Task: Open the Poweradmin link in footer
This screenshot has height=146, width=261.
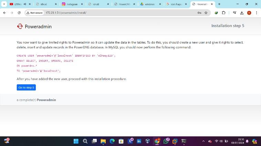Action: 46,100
